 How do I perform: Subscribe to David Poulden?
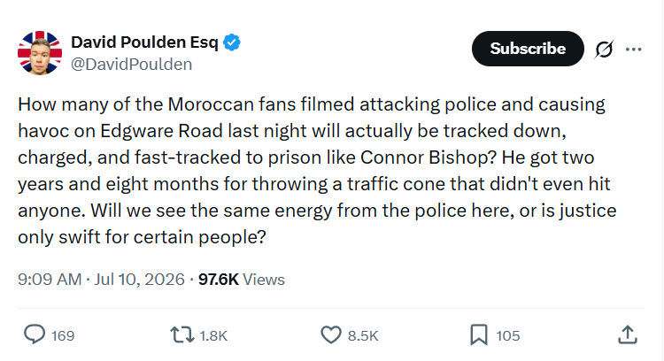528,49
